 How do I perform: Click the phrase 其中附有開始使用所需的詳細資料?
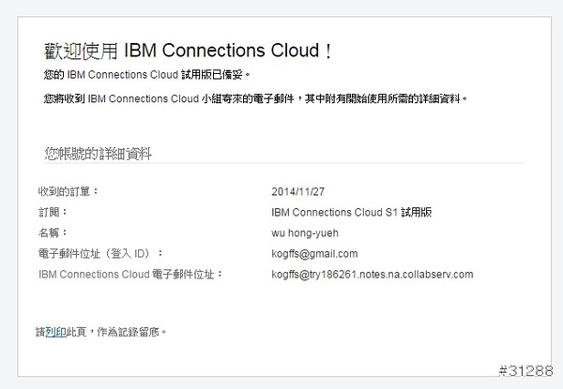[x=390, y=97]
